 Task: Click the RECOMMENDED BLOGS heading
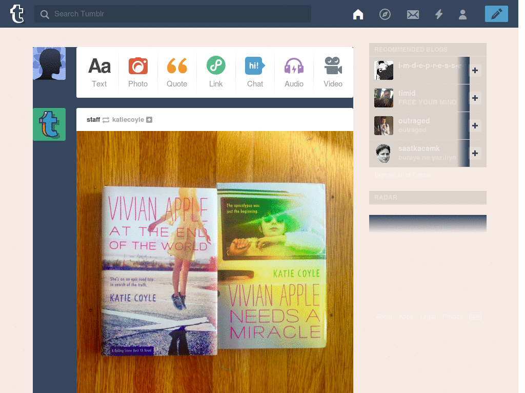coord(411,50)
